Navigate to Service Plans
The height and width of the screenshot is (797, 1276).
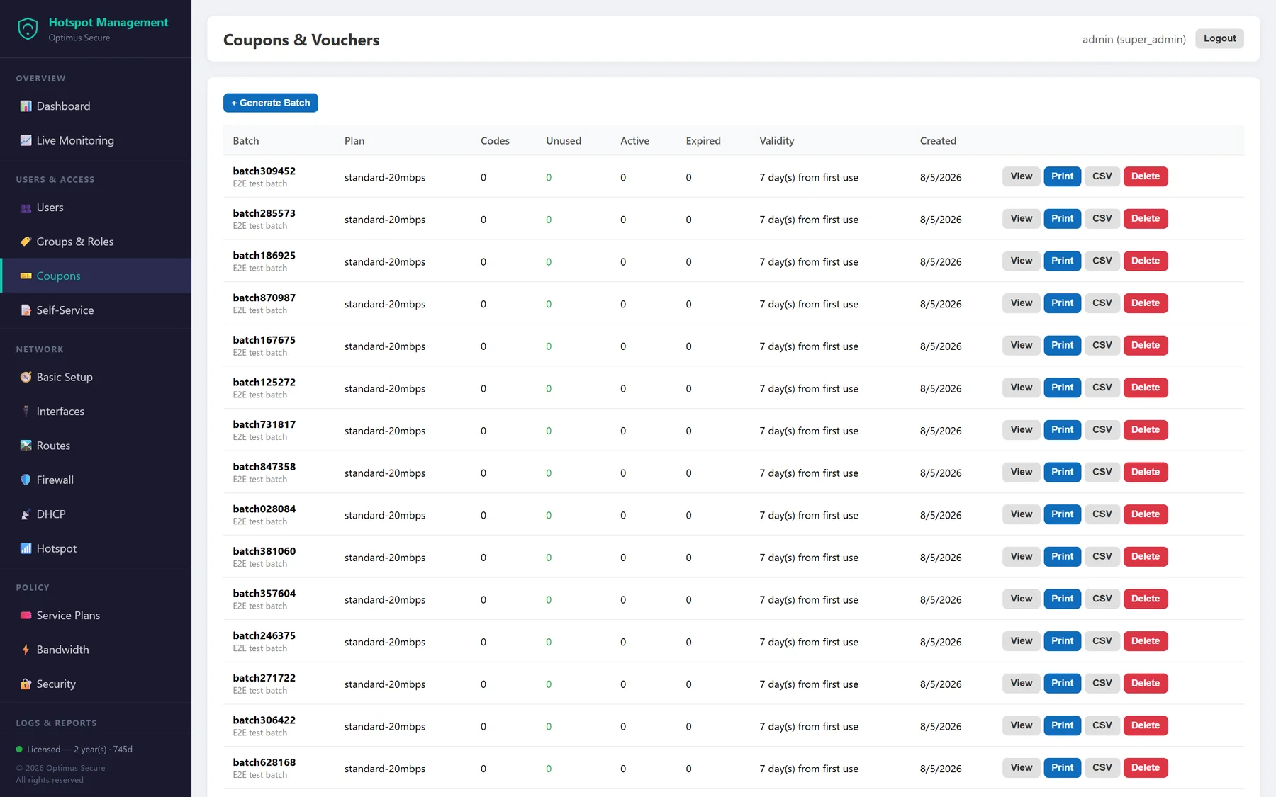click(x=96, y=616)
